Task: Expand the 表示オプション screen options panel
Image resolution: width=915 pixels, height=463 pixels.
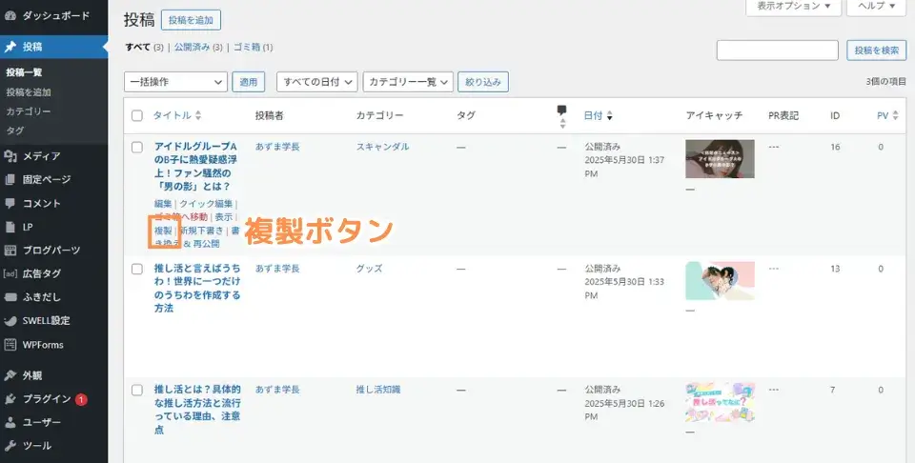Action: (793, 7)
